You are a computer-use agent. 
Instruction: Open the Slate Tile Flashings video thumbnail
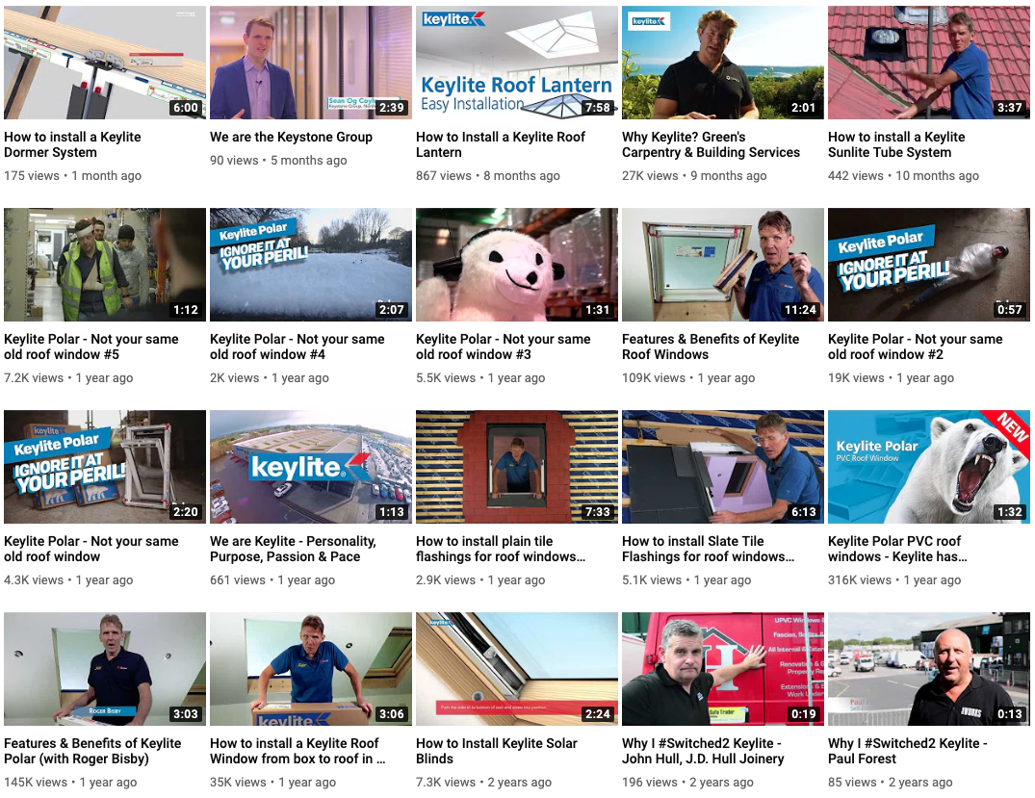723,467
